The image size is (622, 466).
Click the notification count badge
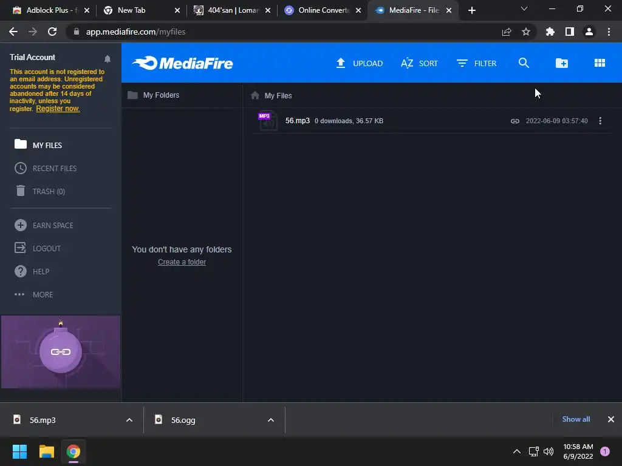tap(605, 451)
